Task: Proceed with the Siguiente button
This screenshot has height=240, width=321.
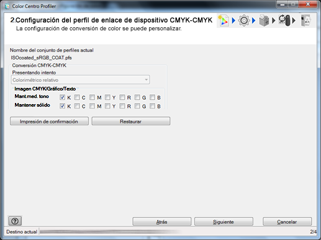Action: 224,221
